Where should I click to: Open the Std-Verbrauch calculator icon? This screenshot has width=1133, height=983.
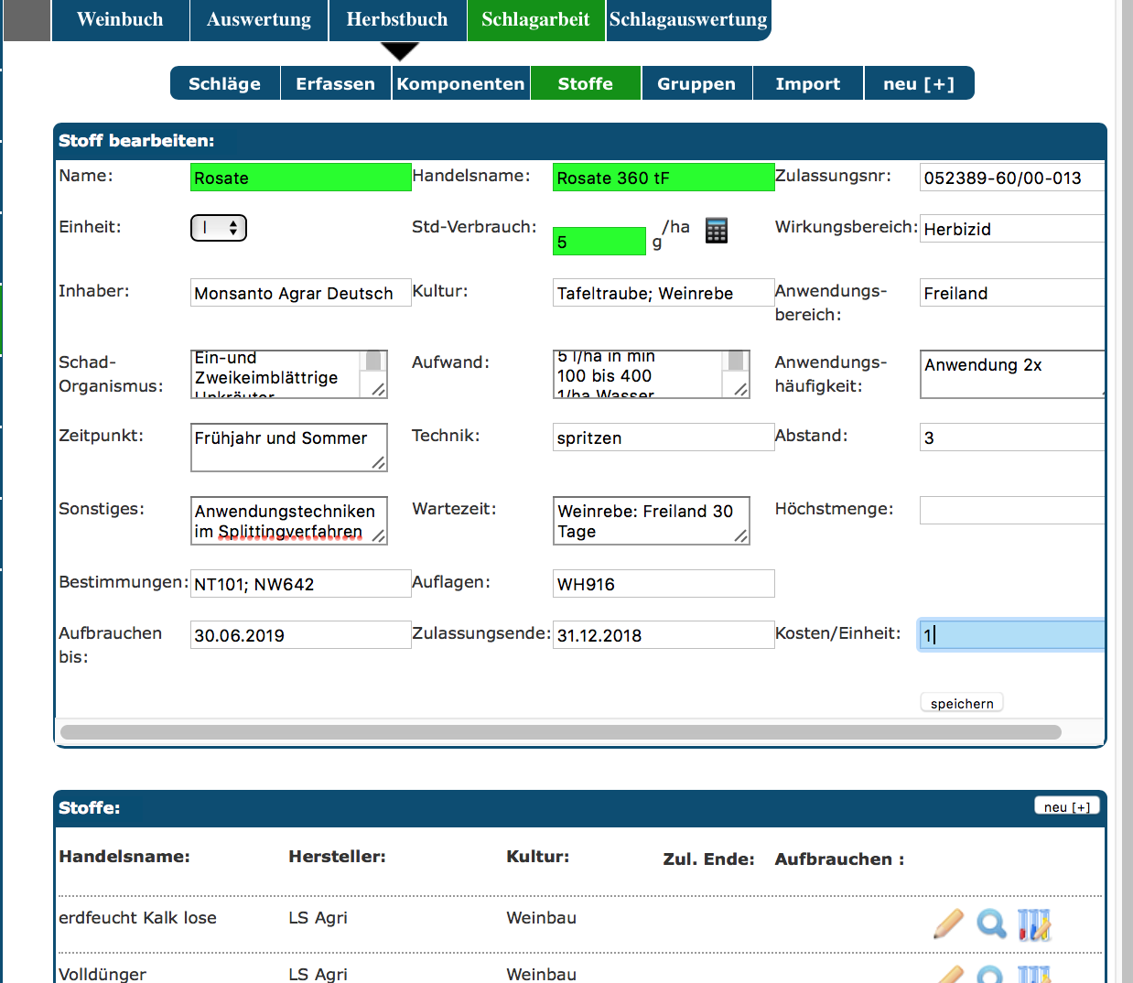click(717, 231)
